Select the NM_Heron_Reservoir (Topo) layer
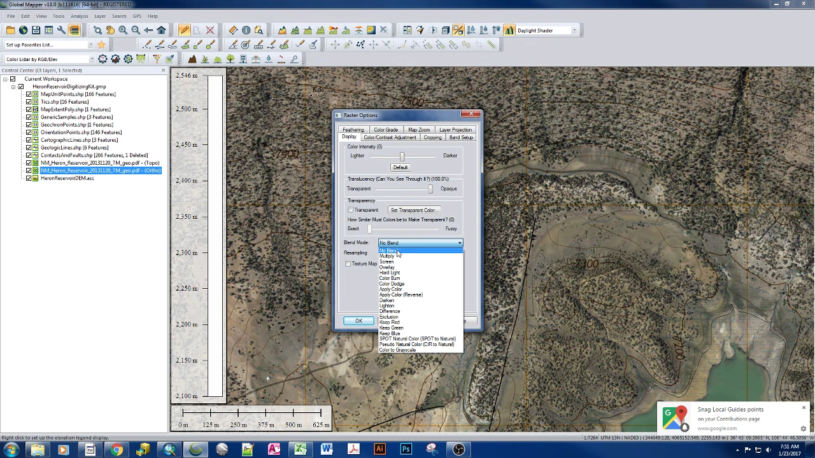The image size is (815, 458). [x=100, y=163]
